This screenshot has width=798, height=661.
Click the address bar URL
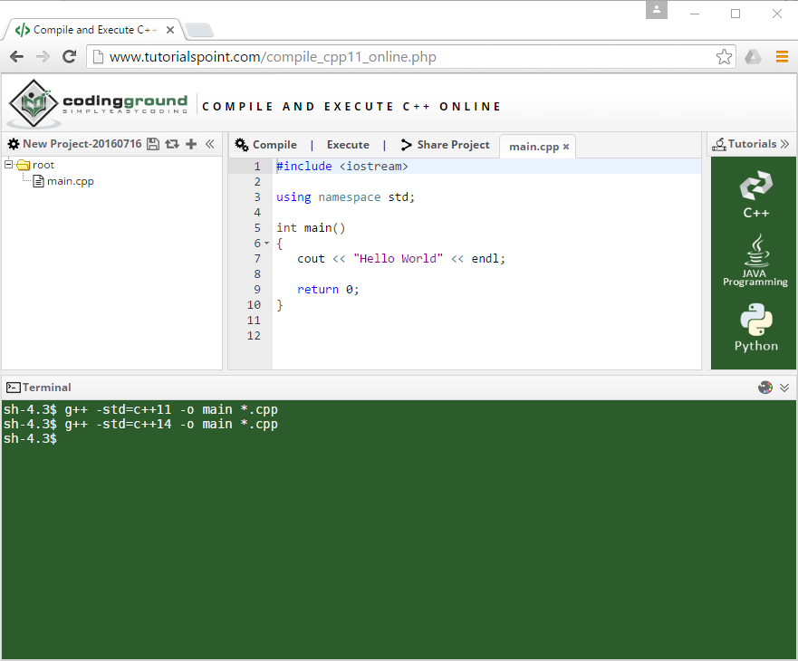click(273, 56)
